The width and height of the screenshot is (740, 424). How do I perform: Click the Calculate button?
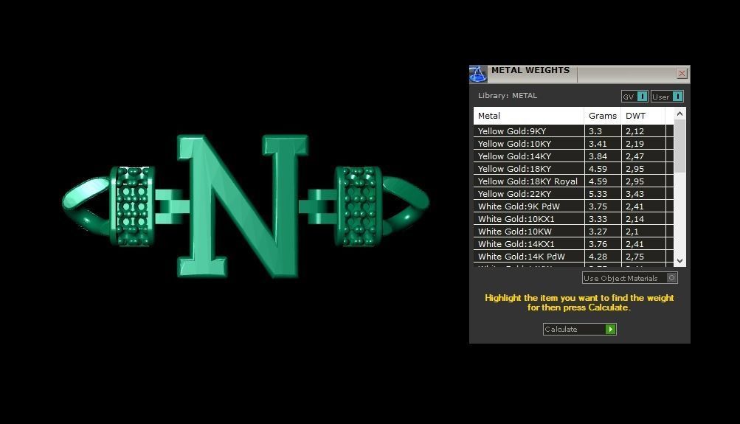[580, 329]
